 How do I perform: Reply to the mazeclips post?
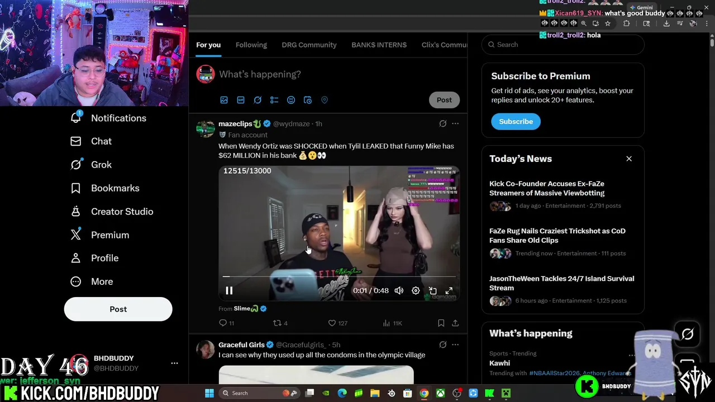coord(227,323)
